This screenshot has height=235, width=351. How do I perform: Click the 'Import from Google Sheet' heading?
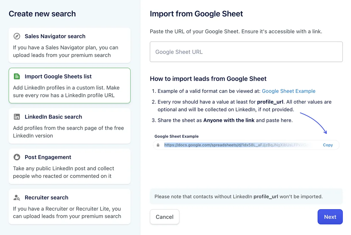click(x=196, y=14)
